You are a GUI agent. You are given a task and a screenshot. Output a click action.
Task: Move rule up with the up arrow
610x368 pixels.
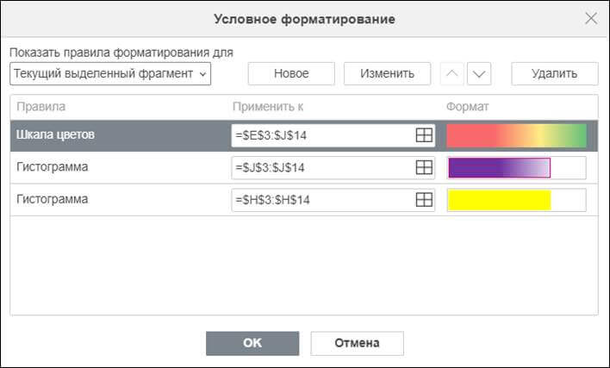[451, 73]
